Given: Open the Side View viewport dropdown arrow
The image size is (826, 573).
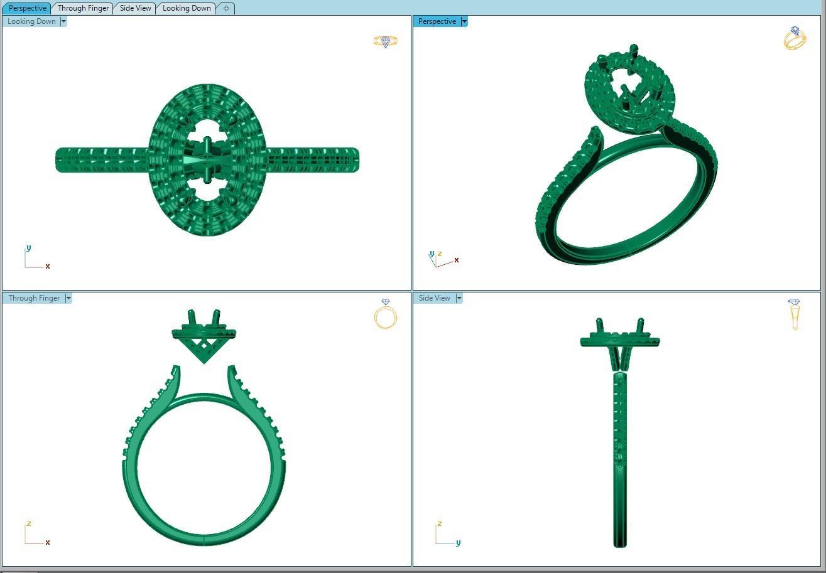Looking at the screenshot, I should (x=459, y=298).
